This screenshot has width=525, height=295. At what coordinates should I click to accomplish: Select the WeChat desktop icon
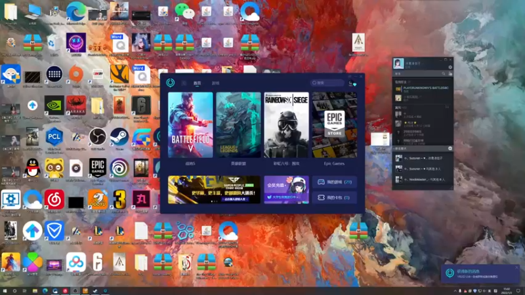[x=185, y=13]
